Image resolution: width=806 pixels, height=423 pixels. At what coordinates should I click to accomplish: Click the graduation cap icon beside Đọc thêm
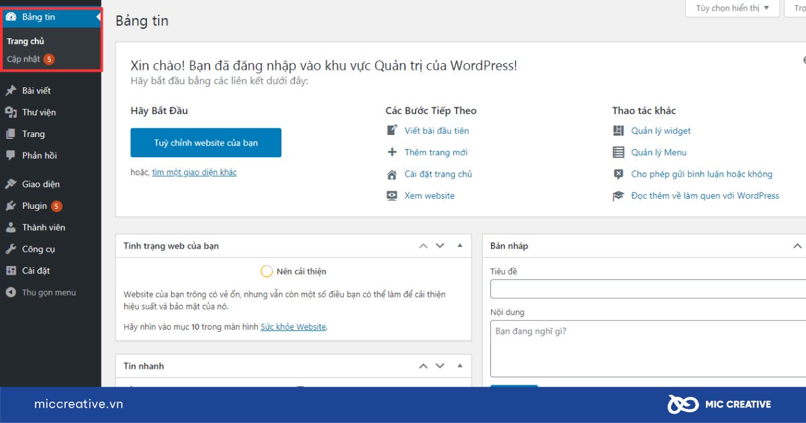[619, 195]
